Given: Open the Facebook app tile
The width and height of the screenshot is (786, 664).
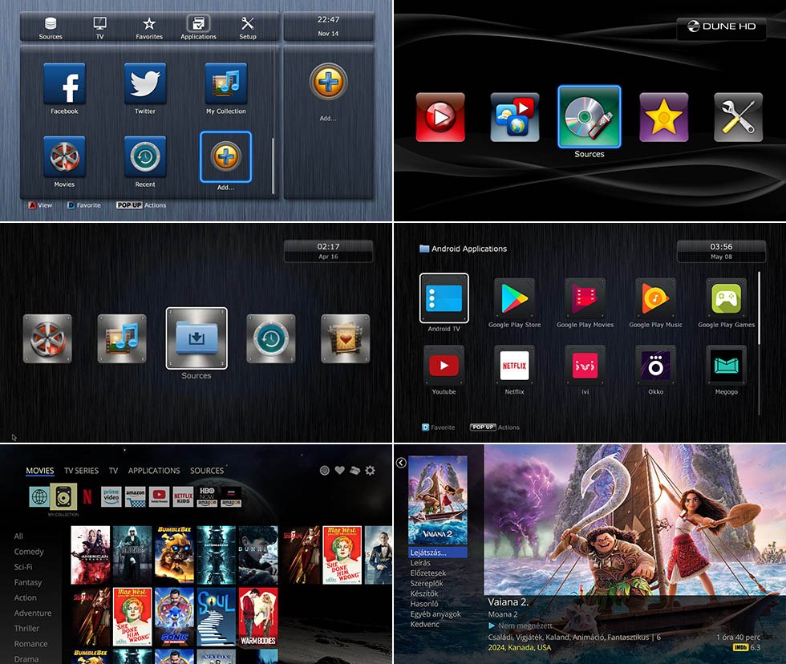Looking at the screenshot, I should tap(64, 84).
